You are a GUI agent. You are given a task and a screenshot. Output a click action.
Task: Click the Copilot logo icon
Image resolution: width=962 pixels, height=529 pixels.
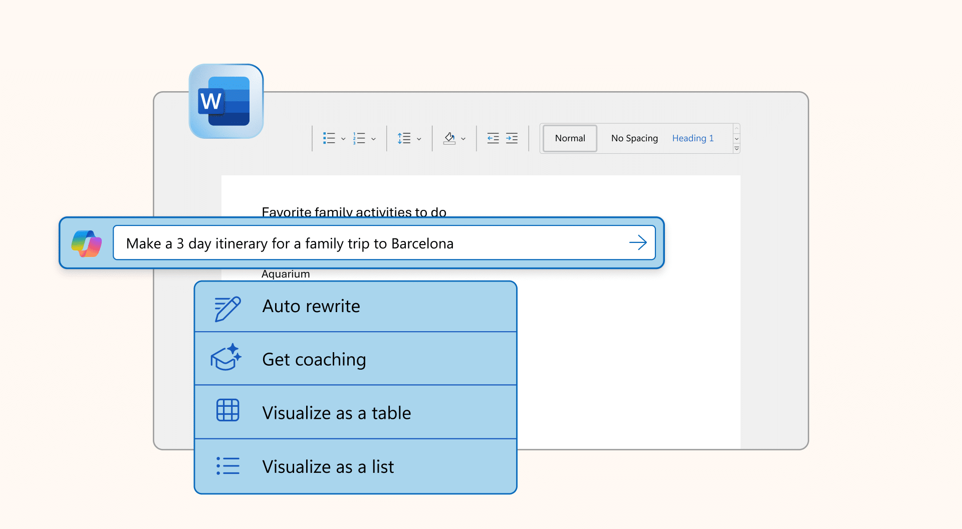[87, 243]
